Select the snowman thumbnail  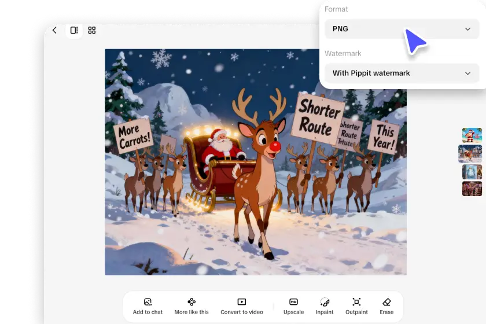pyautogui.click(x=472, y=172)
